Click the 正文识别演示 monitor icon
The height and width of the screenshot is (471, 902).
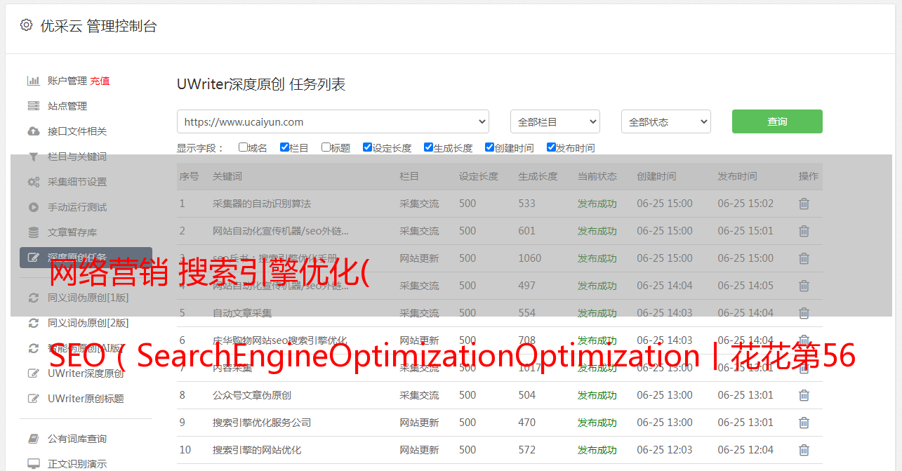[33, 464]
